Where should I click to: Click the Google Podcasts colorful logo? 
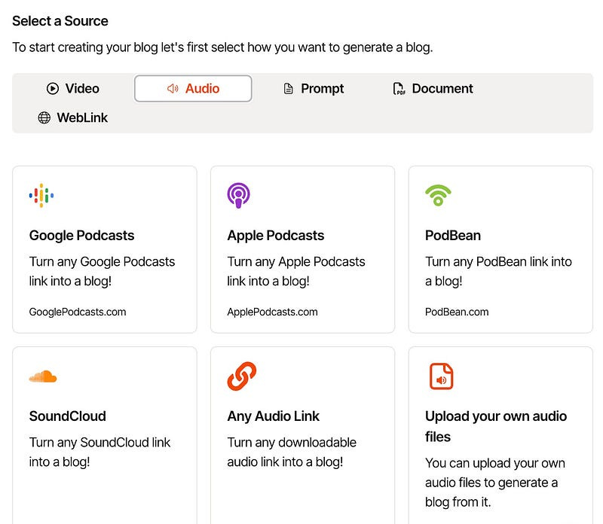pos(41,196)
